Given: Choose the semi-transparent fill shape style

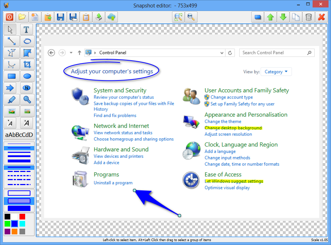Looking at the screenshot, I should coord(19,201).
